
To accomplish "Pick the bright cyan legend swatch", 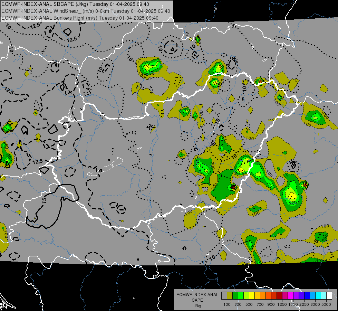I will coord(318,296).
